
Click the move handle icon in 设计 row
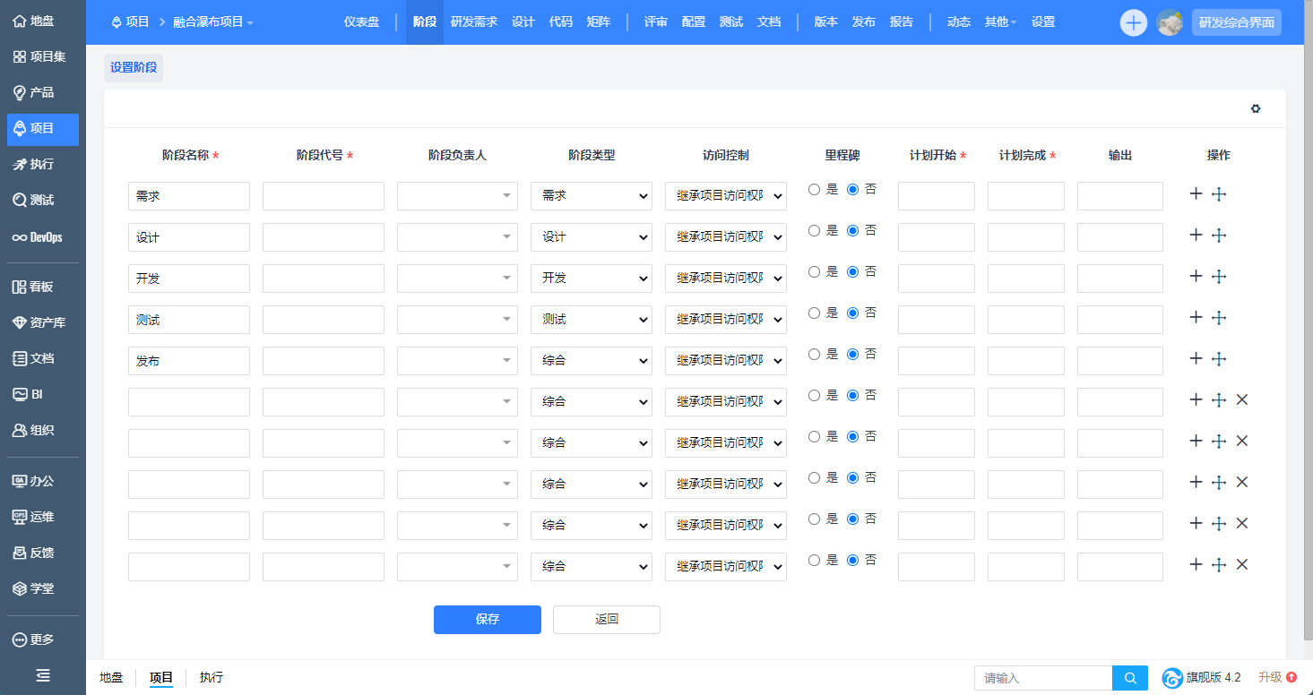(x=1218, y=236)
